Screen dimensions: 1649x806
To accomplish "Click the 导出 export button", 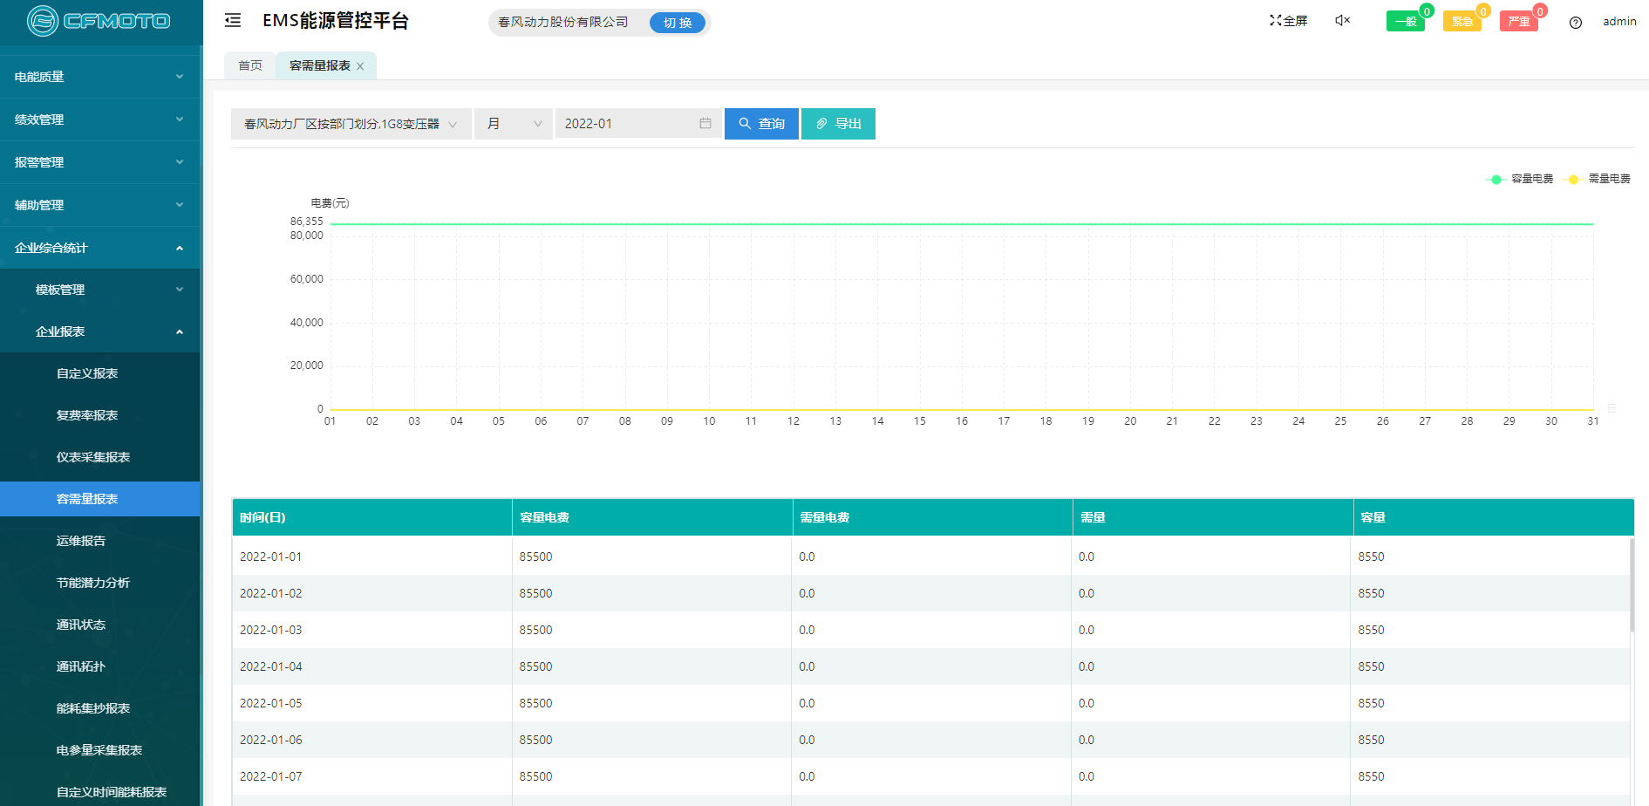I will click(838, 124).
